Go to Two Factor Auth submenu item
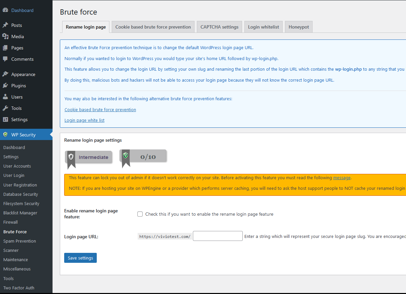The height and width of the screenshot is (294, 406). pyautogui.click(x=19, y=288)
